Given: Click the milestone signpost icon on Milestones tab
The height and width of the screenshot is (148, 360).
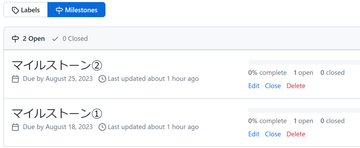Looking at the screenshot, I should click(59, 10).
